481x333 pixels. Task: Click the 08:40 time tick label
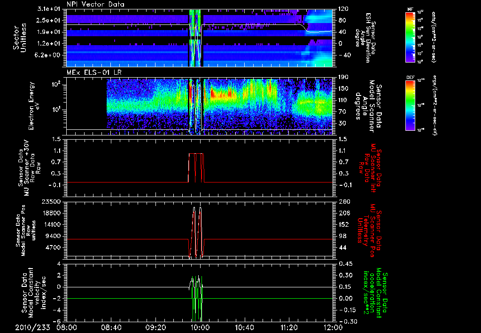[x=112, y=327]
